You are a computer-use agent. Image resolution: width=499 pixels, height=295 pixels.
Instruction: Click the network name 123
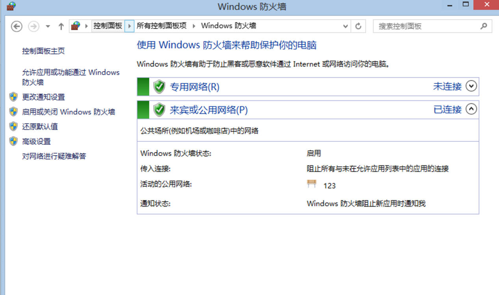tap(329, 186)
